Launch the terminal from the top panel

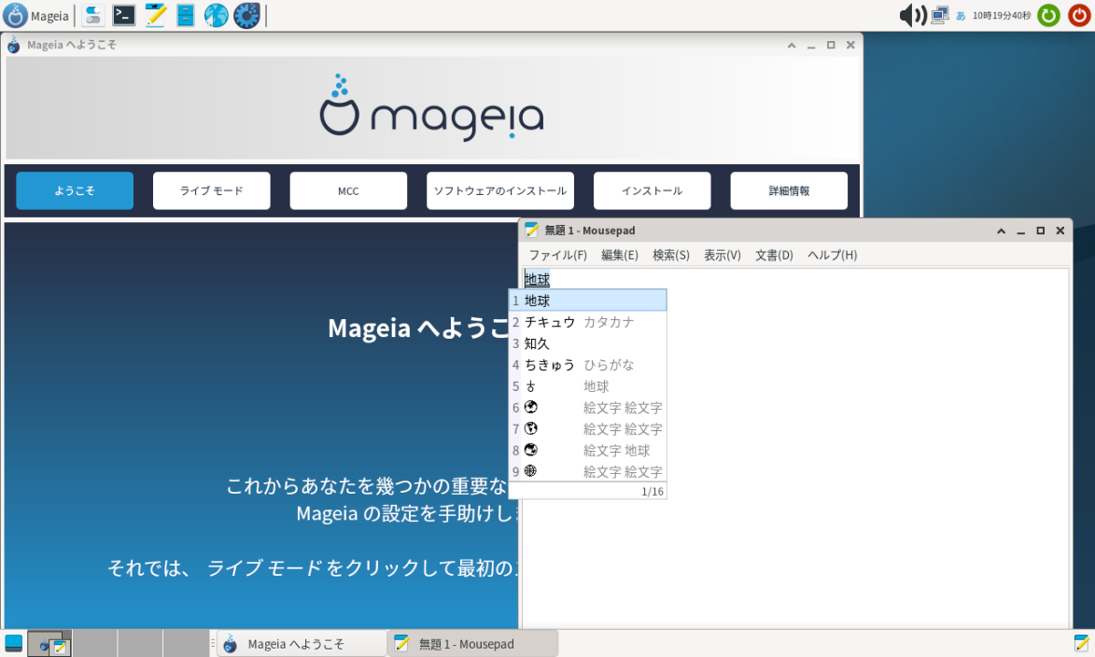(x=124, y=15)
